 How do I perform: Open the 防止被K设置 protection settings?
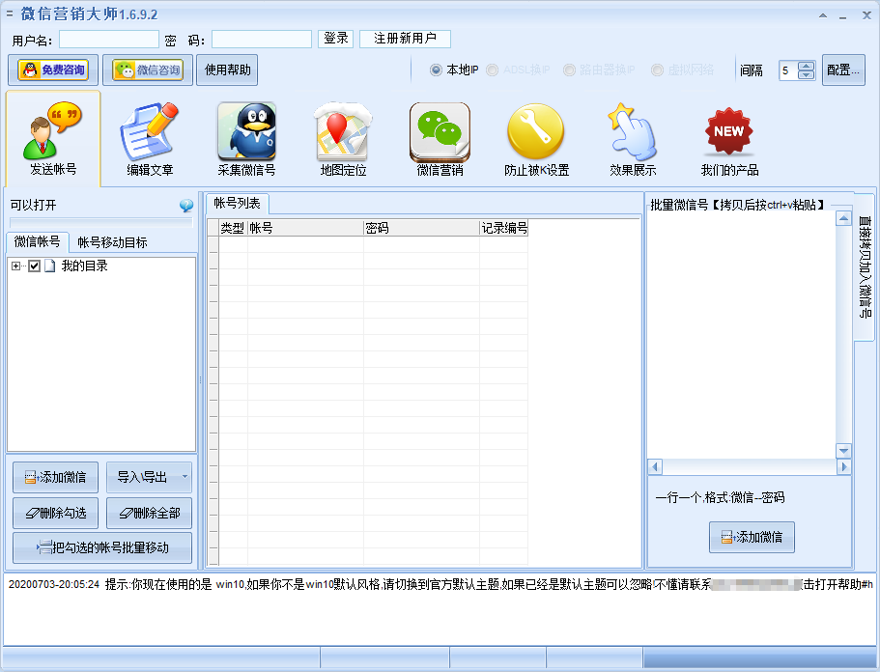click(534, 136)
